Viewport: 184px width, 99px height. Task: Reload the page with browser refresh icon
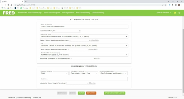(x=8, y=5)
